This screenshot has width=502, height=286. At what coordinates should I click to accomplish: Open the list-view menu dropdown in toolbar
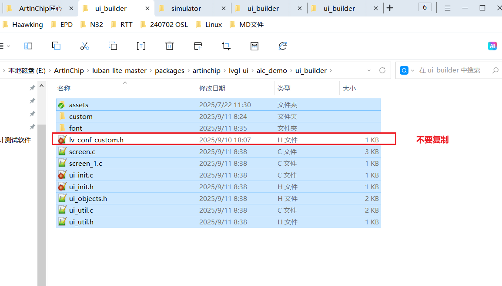5,46
